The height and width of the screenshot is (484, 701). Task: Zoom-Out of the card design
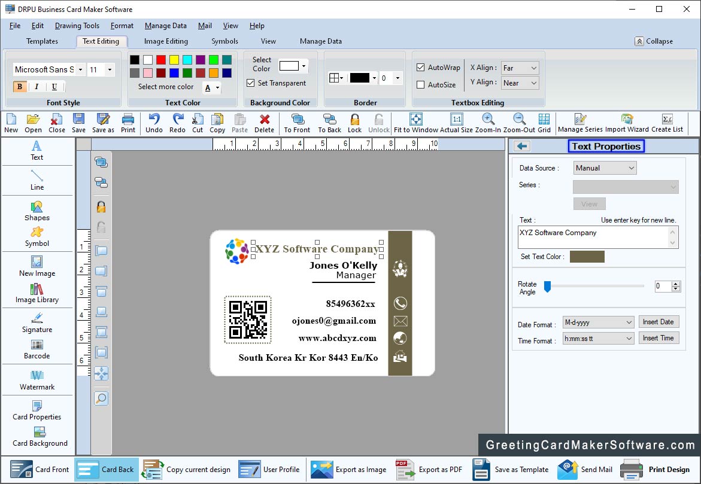tap(519, 123)
